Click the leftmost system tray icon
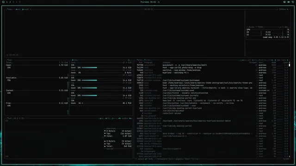This screenshot has height=166, width=296. [284, 2]
